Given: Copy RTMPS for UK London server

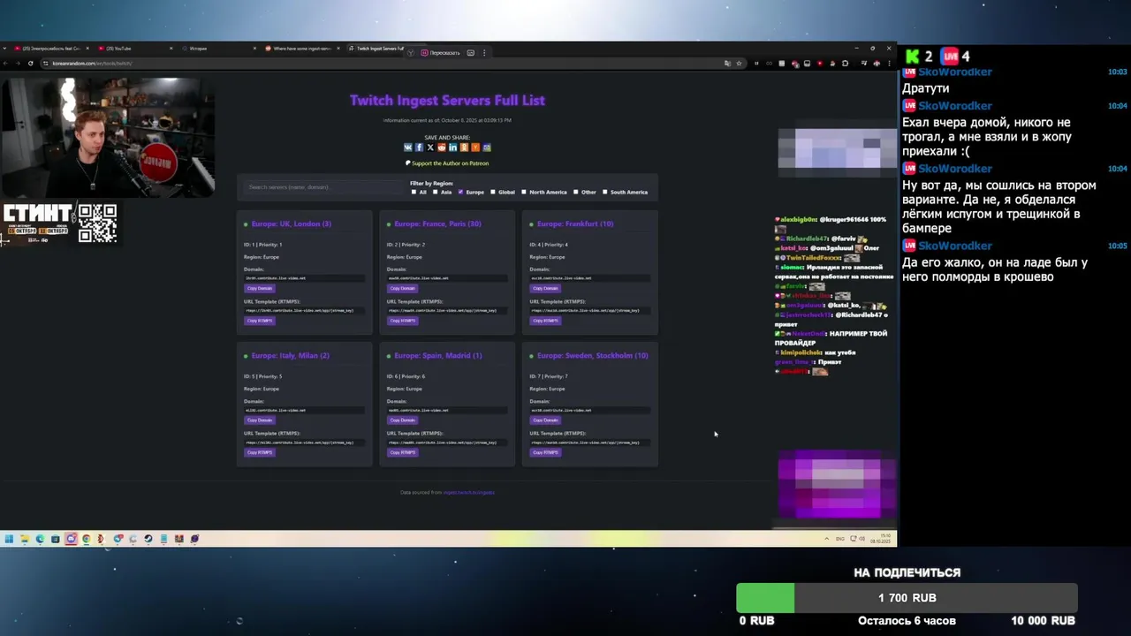Looking at the screenshot, I should pos(259,321).
